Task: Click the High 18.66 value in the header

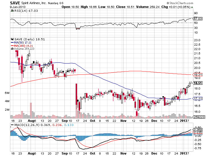Action: click(x=89, y=7)
